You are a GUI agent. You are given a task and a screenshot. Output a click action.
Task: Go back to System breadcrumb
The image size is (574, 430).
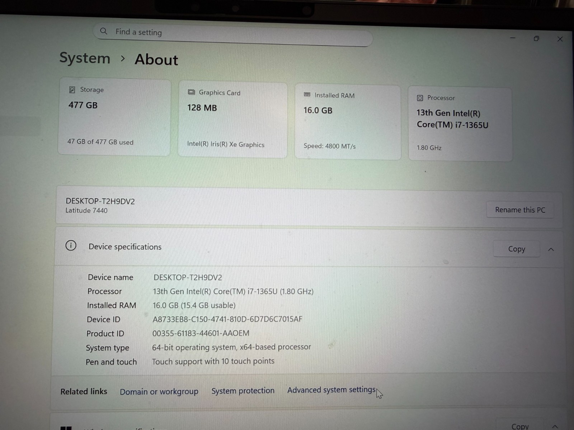click(x=85, y=58)
